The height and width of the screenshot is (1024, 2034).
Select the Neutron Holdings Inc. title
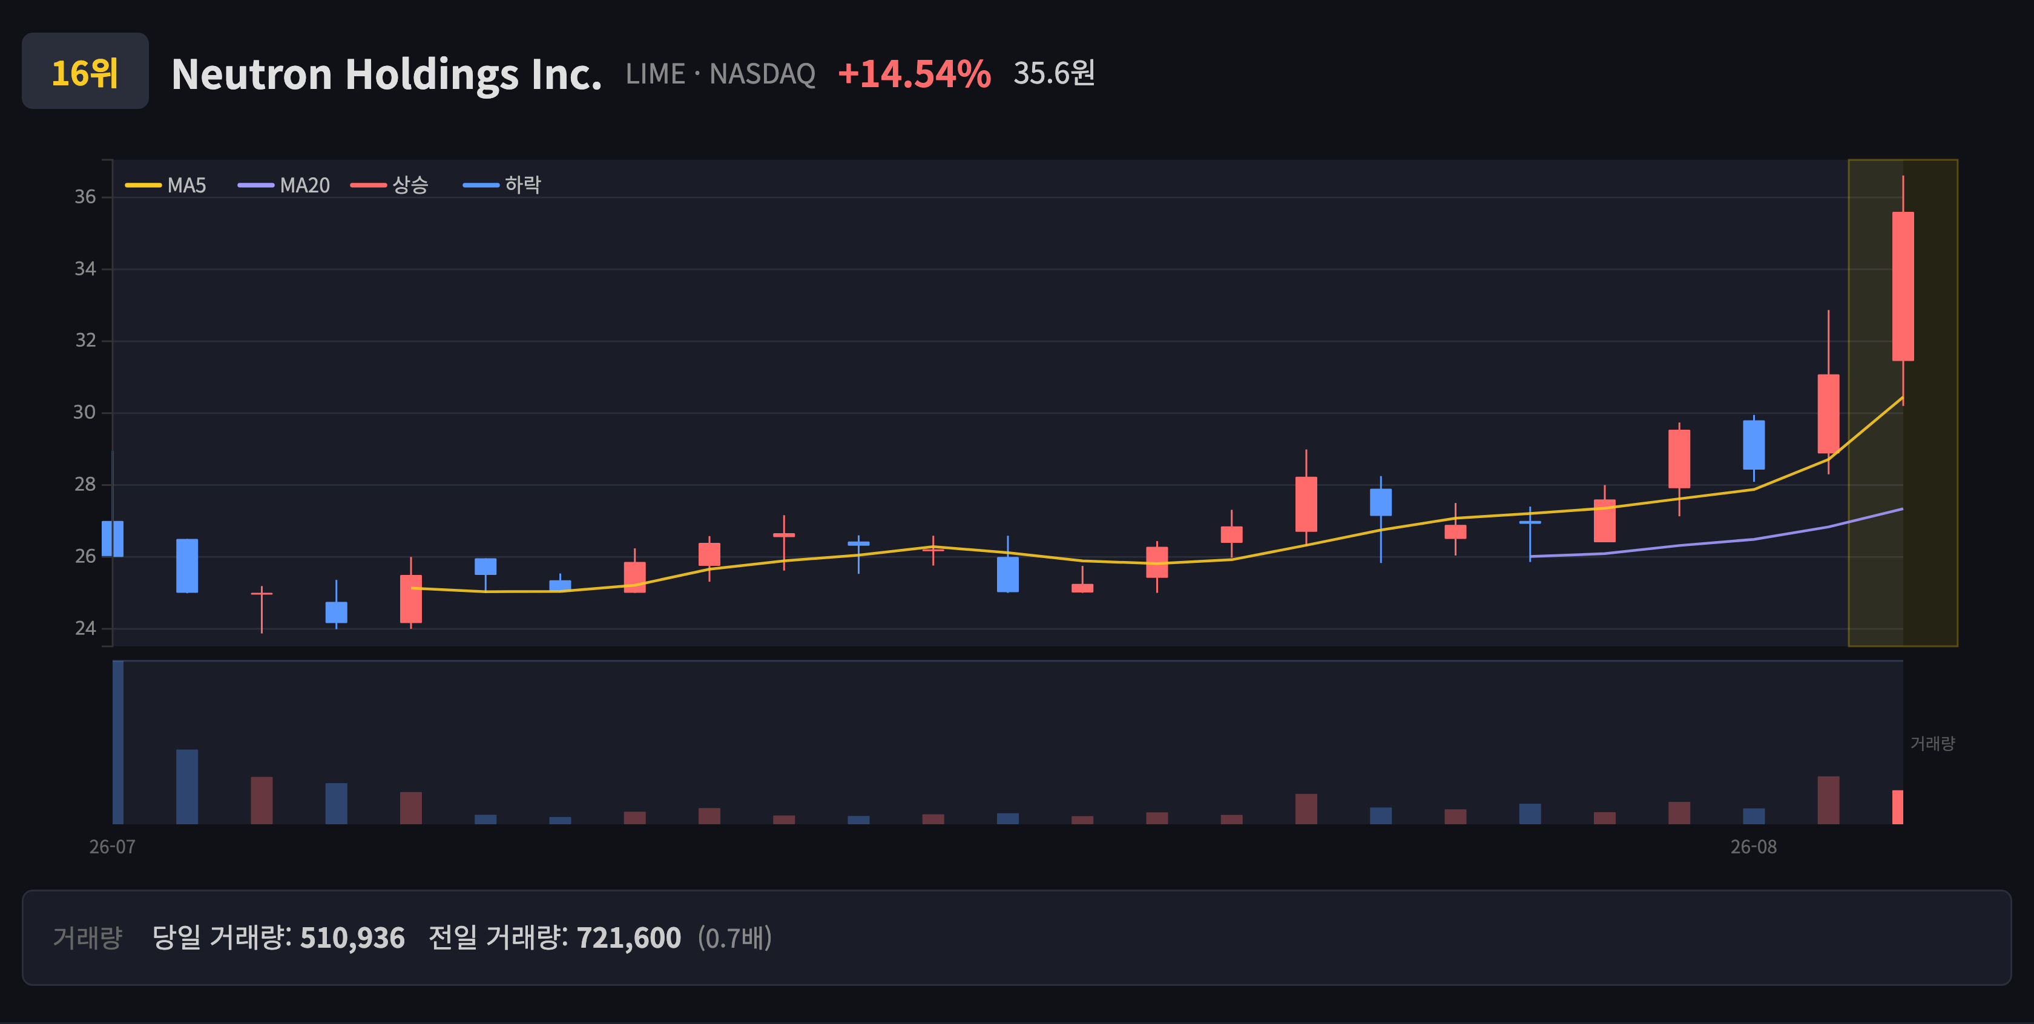pyautogui.click(x=386, y=74)
